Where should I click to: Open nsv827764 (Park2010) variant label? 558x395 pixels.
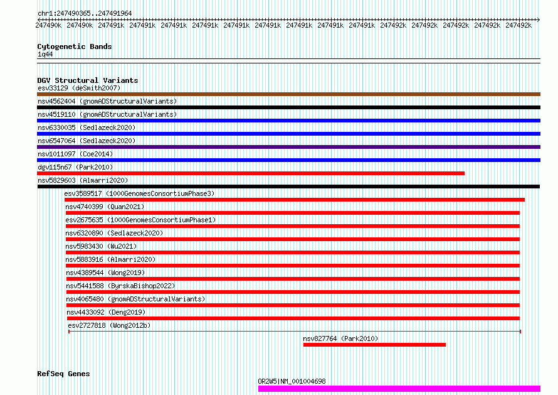pyautogui.click(x=340, y=338)
